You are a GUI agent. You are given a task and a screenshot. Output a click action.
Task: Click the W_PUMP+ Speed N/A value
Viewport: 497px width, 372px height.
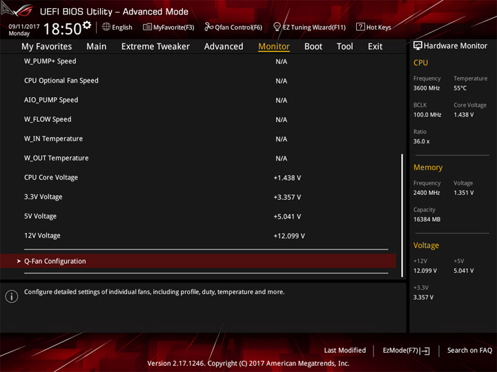pyautogui.click(x=281, y=62)
